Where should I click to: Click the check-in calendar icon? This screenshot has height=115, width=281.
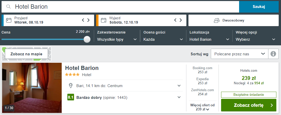tap(9, 20)
